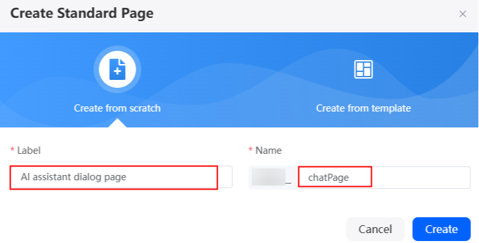
Task: Click the Cancel button
Action: click(x=375, y=229)
